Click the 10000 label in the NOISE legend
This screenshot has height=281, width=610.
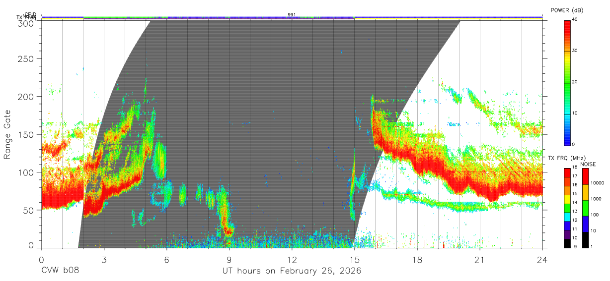(x=597, y=183)
